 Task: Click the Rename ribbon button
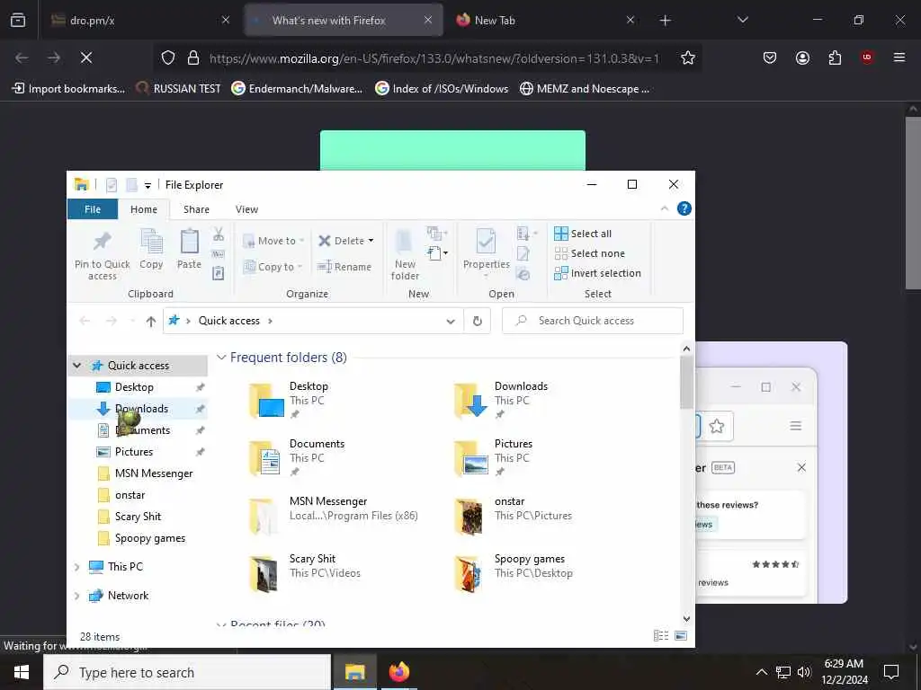click(x=344, y=267)
